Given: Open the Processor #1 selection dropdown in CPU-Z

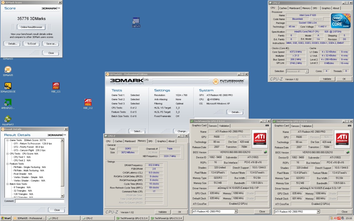Looking at the screenshot, I should pos(307,71).
